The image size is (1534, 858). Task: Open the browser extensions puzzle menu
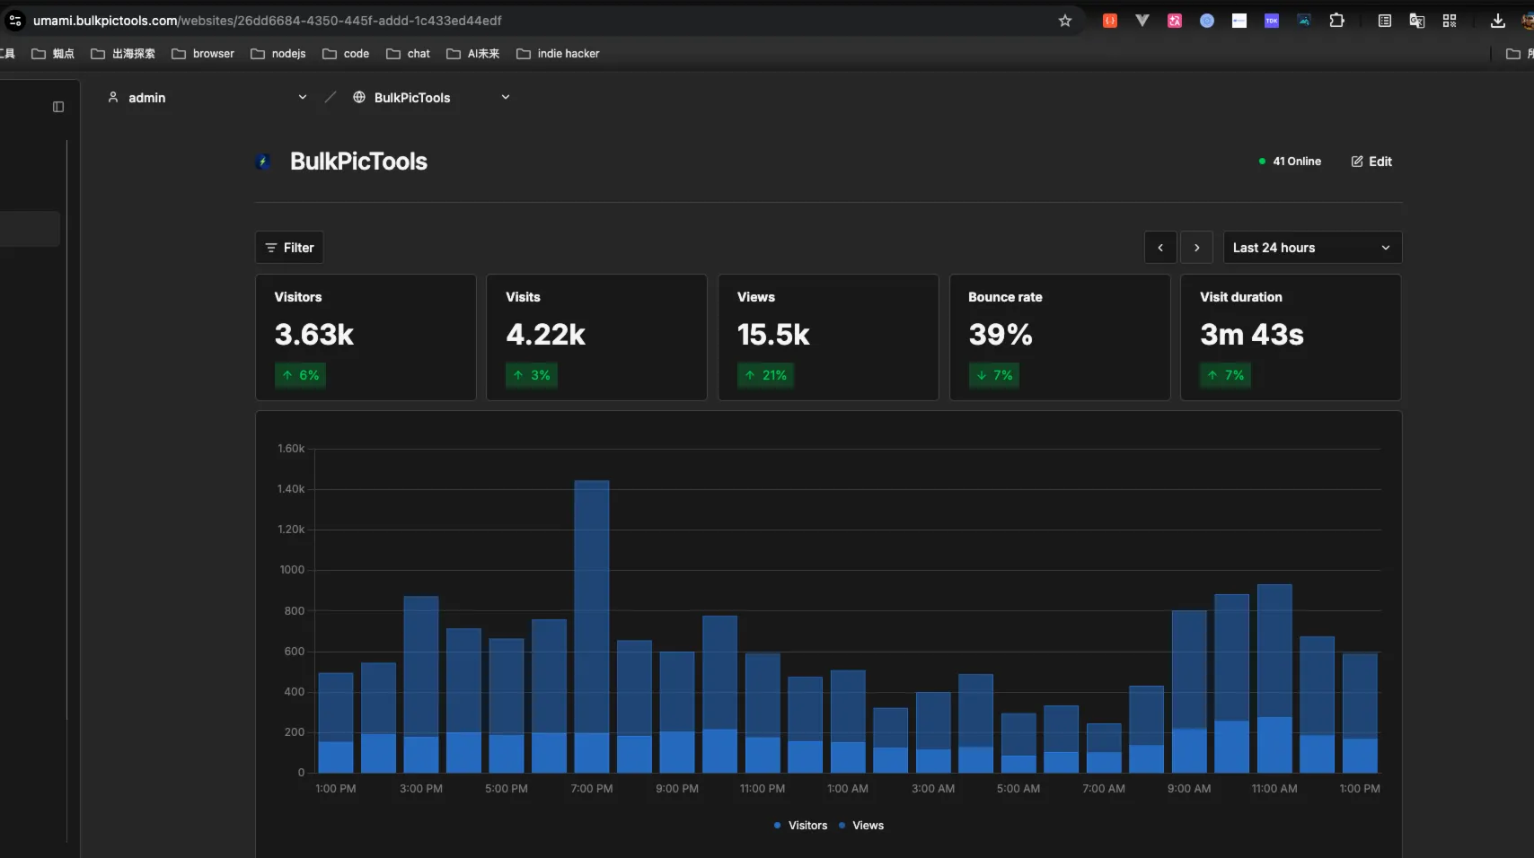point(1336,21)
